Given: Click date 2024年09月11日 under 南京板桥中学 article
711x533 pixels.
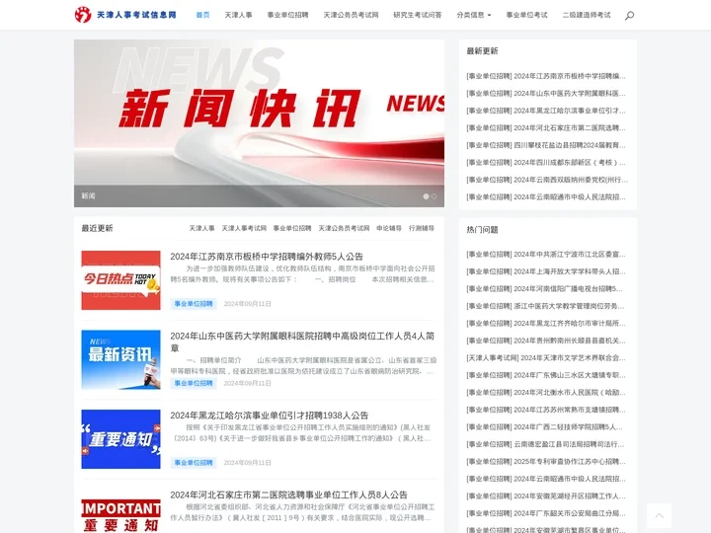Looking at the screenshot, I should [248, 304].
